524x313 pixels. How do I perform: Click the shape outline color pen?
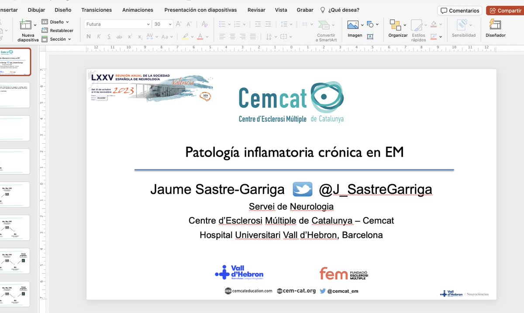tap(434, 37)
